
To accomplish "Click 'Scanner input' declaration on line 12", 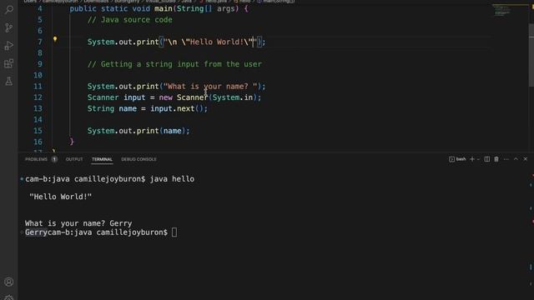I will click(x=117, y=97).
